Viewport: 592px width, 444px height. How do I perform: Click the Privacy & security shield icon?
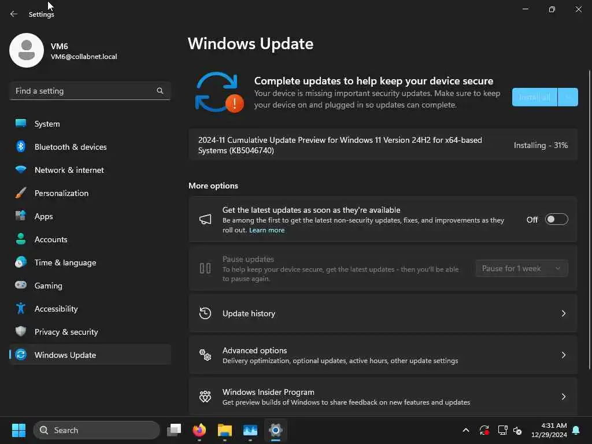[21, 331]
